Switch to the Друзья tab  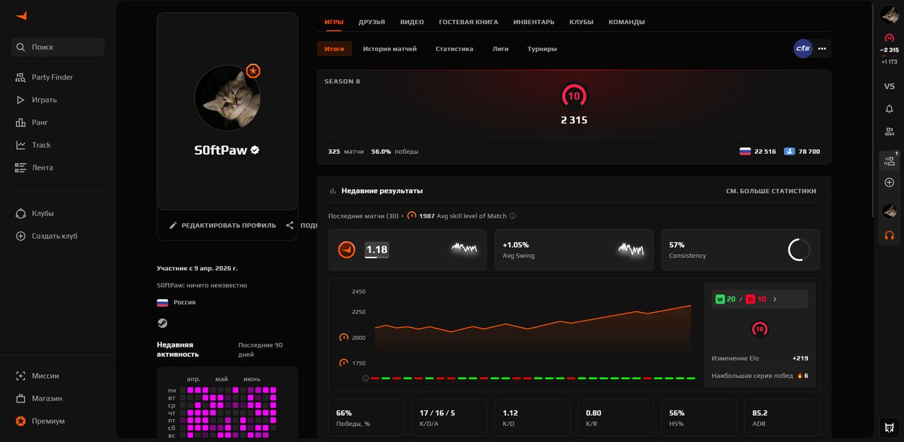pyautogui.click(x=371, y=22)
